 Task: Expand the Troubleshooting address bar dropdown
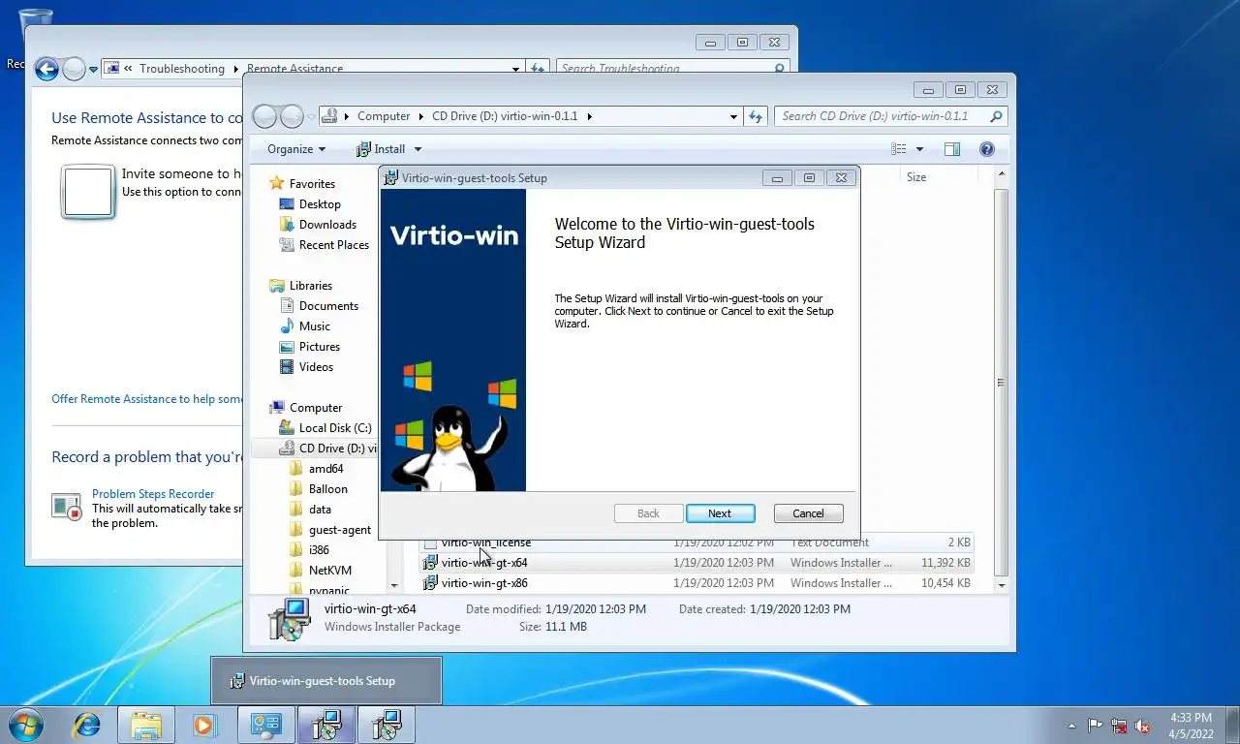[x=515, y=69]
